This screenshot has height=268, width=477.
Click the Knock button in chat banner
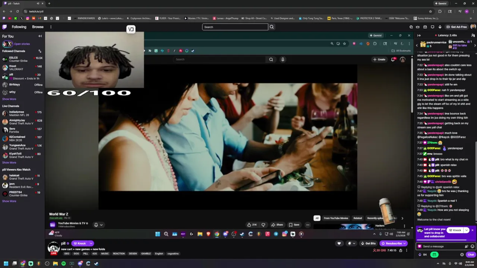coord(455,230)
